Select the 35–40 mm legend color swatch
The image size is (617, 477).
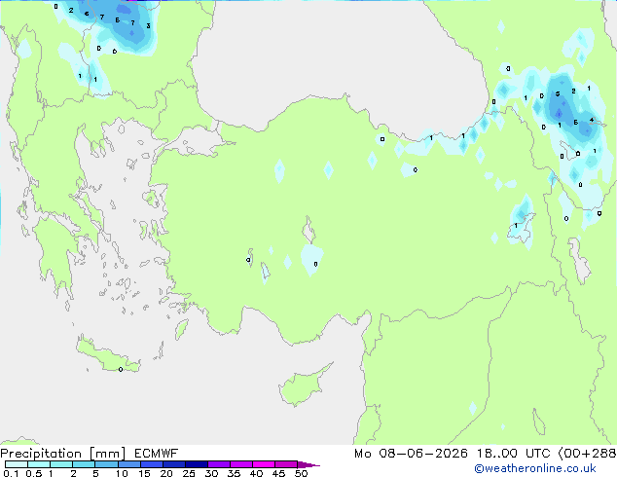point(241,464)
